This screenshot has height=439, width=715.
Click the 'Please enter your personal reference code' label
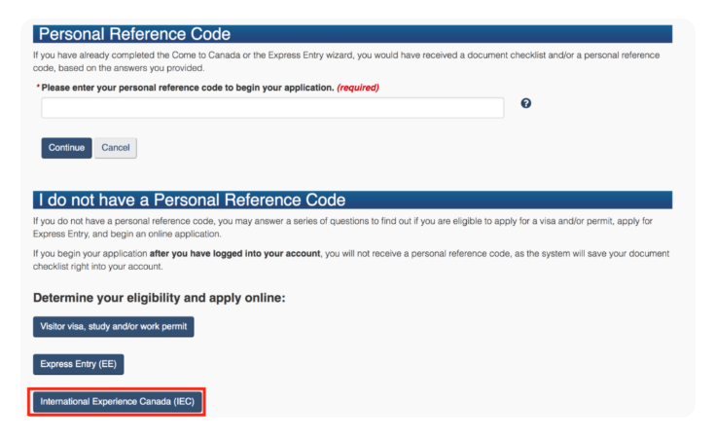(x=187, y=88)
